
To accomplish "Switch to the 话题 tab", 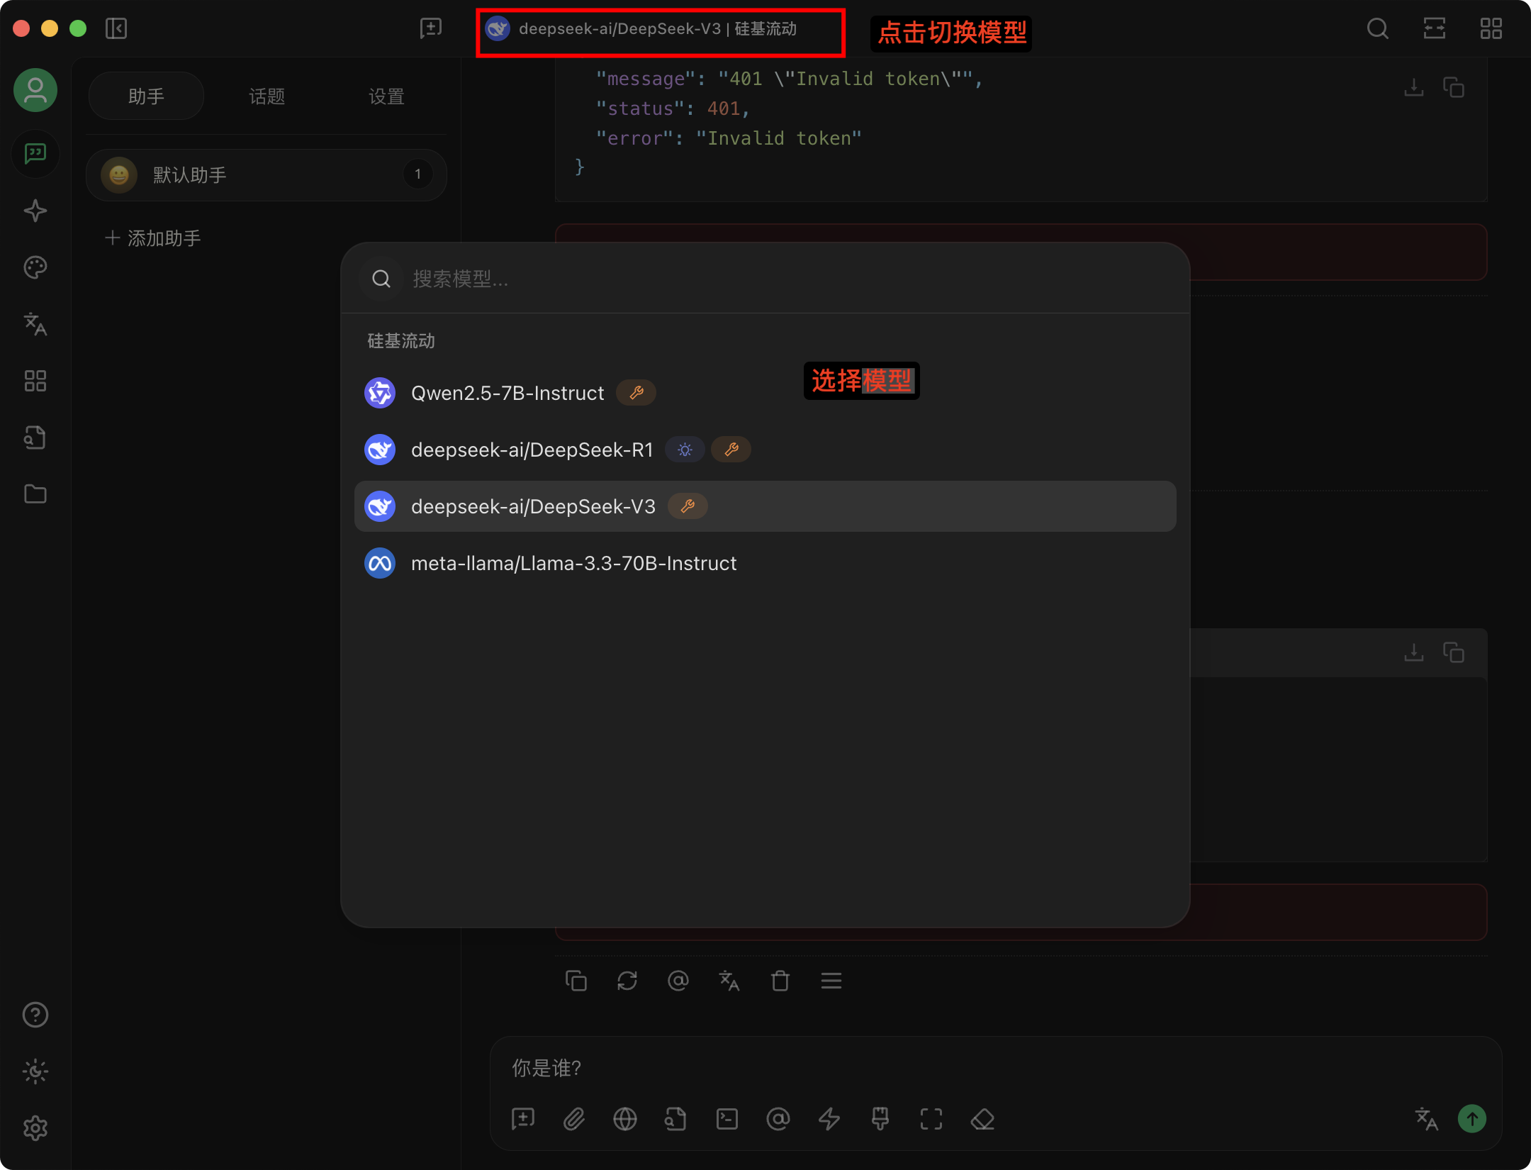I will coord(267,96).
